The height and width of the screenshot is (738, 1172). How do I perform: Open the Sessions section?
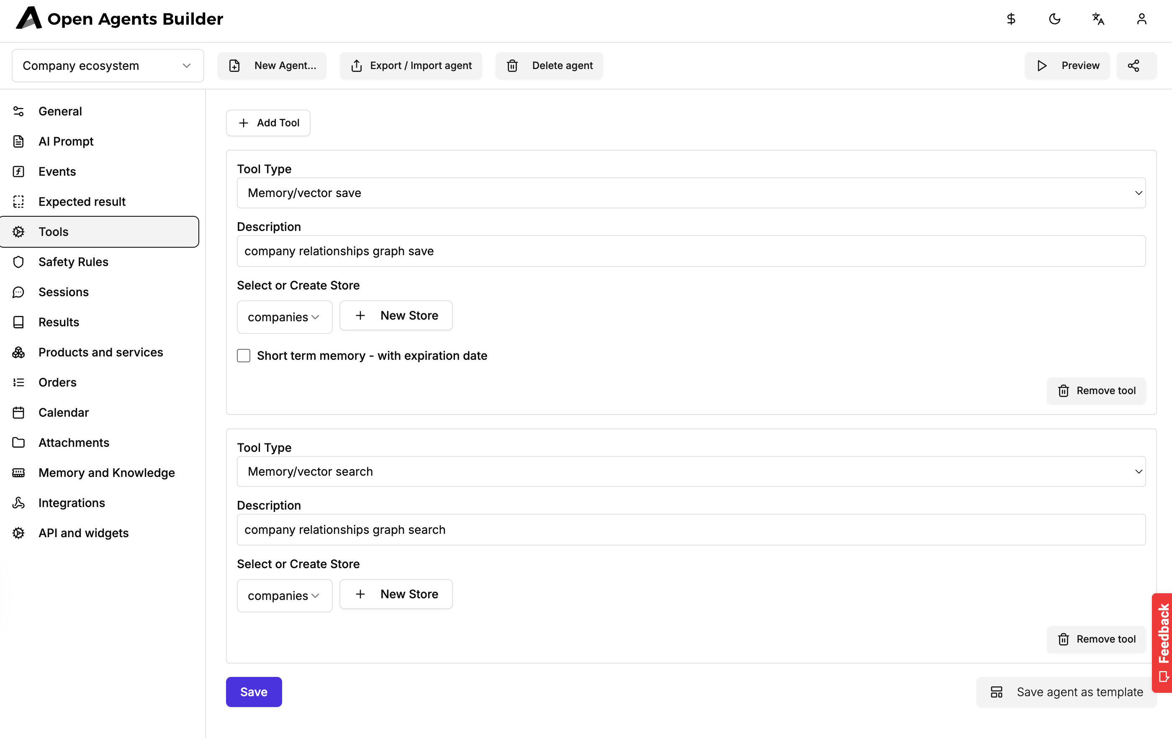click(x=99, y=292)
